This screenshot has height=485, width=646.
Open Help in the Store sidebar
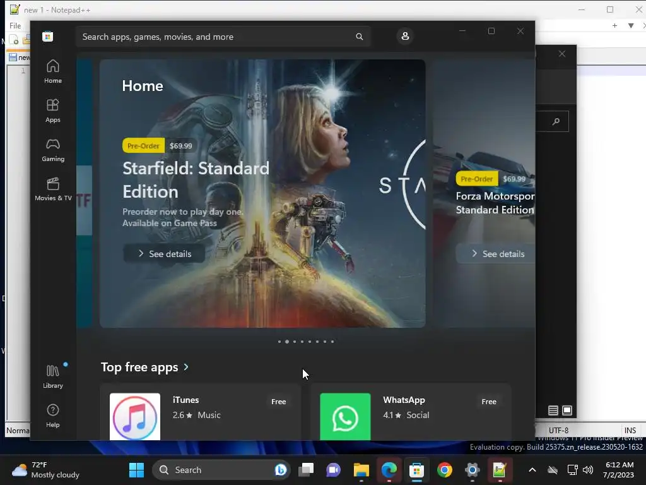point(53,416)
